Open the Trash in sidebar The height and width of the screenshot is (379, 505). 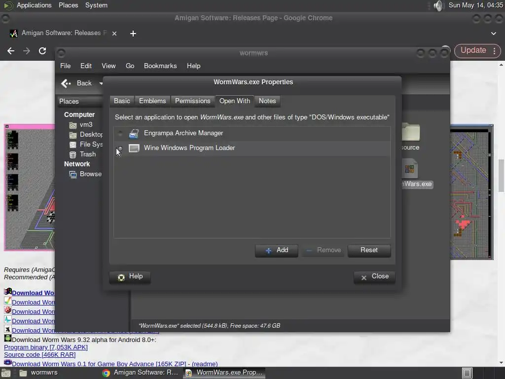[82, 154]
